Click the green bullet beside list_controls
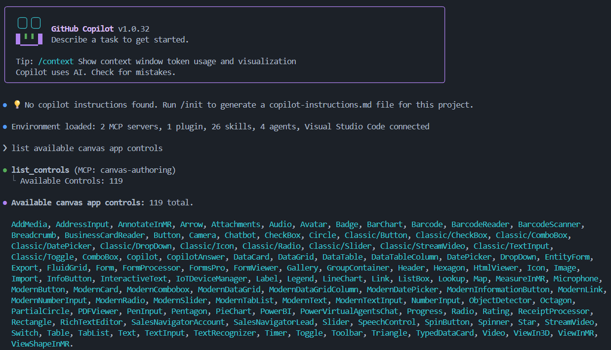This screenshot has height=350, width=611. point(5,170)
